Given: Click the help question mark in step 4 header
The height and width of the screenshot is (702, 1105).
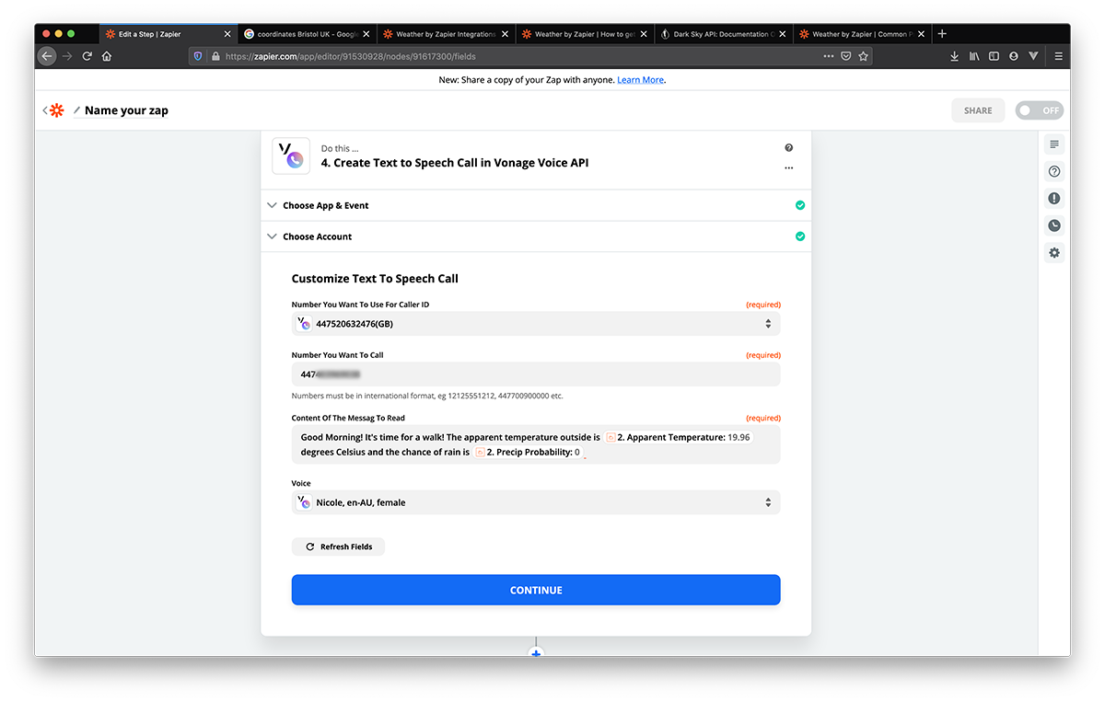Looking at the screenshot, I should [789, 148].
